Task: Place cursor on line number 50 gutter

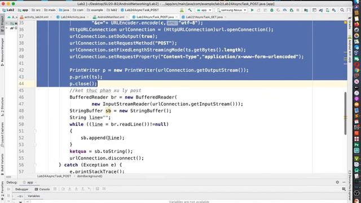Action: pyautogui.click(x=21, y=124)
